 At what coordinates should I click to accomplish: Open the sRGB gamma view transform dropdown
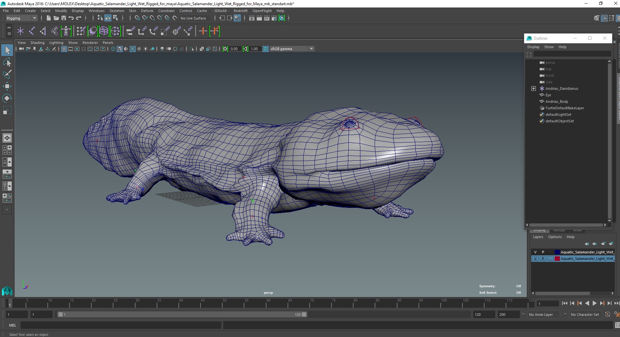pos(311,49)
